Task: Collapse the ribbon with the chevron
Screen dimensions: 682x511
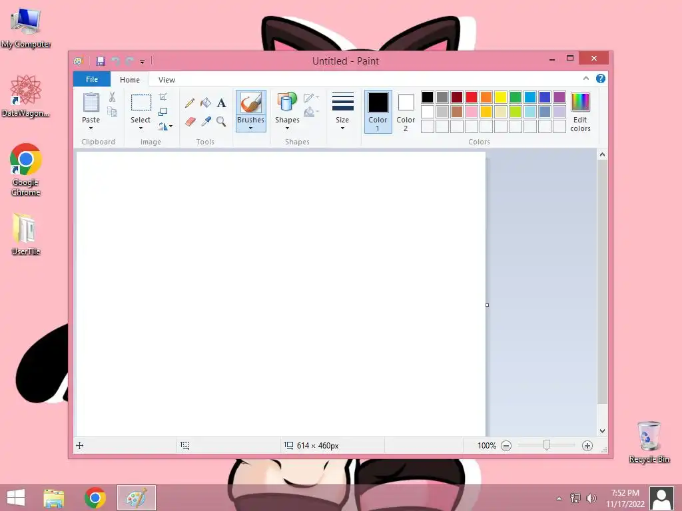Action: pos(586,79)
